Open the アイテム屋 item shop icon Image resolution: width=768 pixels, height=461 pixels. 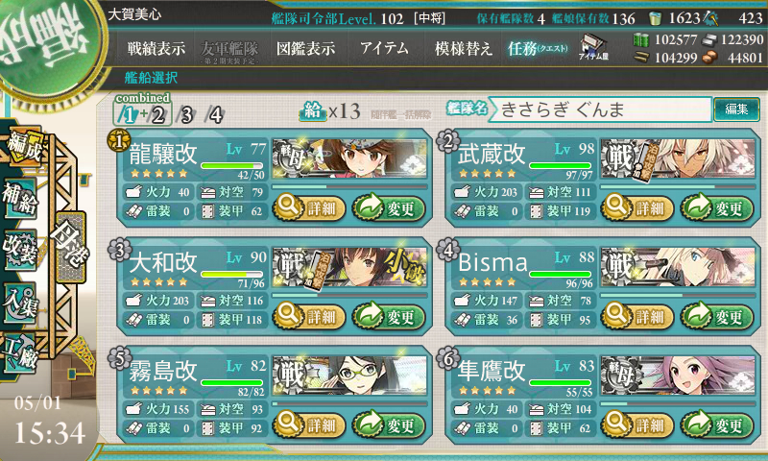coord(593,47)
